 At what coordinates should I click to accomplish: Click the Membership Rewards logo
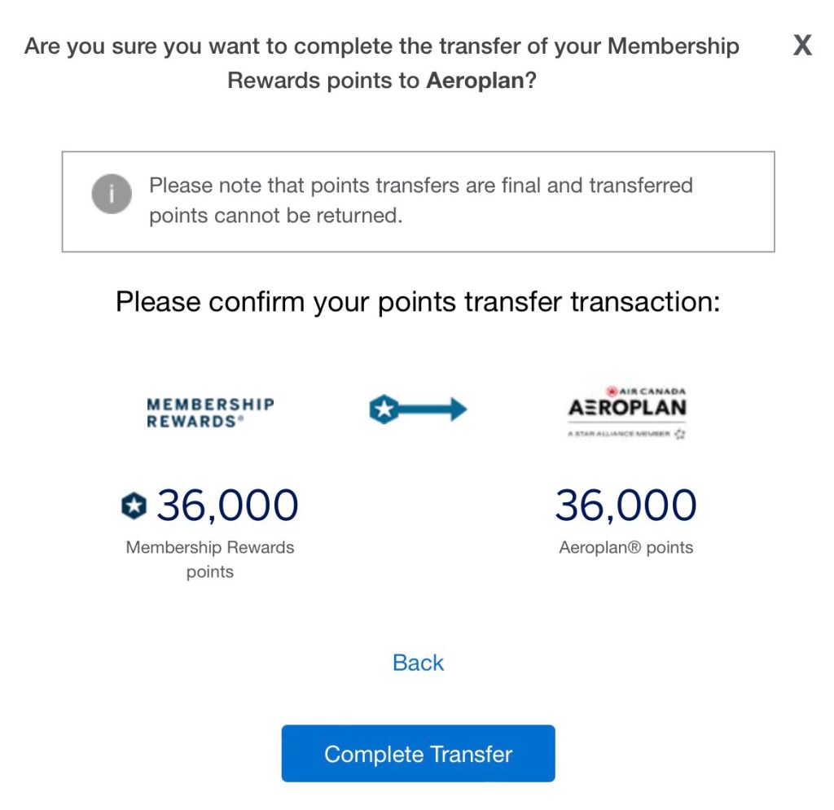click(210, 413)
